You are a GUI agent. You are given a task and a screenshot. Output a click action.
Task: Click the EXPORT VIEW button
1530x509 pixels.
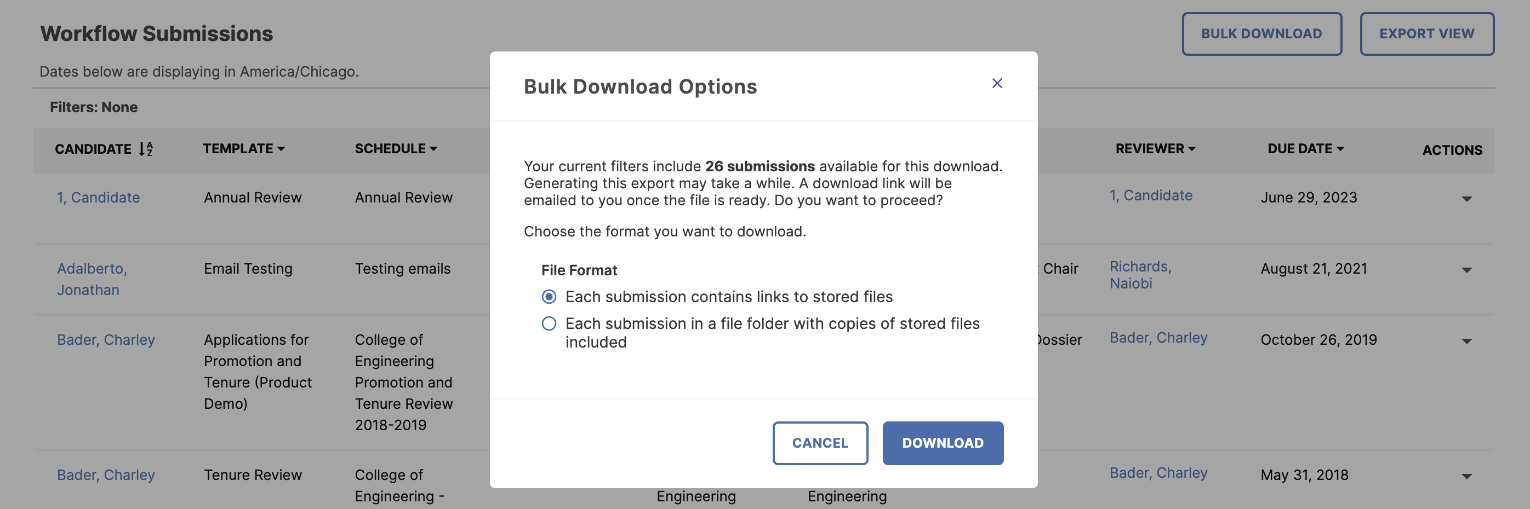pos(1427,33)
